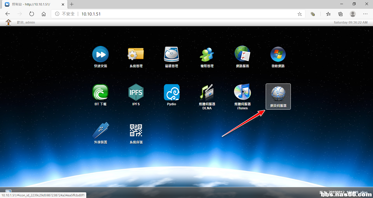This screenshot has width=373, height=198.
Task: Launch the Pydio cloud app
Action: click(171, 95)
